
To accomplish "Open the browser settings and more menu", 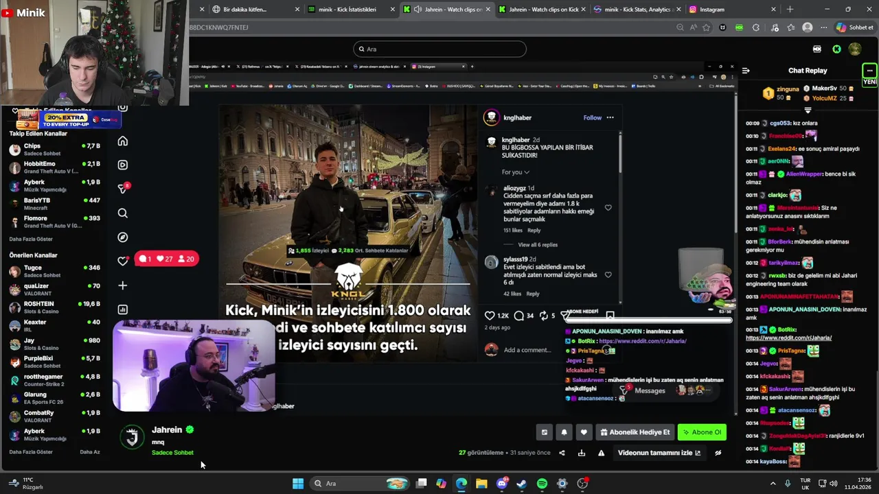I will point(823,27).
